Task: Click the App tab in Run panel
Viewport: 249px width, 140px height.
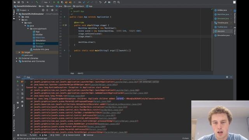Action: point(28,77)
